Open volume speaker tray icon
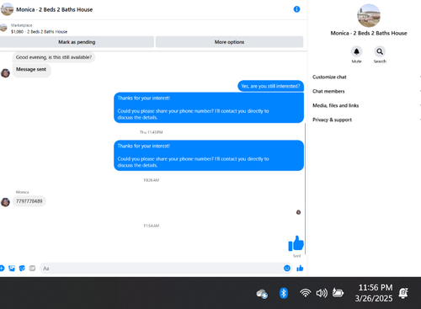This screenshot has height=309, width=421. tap(322, 293)
